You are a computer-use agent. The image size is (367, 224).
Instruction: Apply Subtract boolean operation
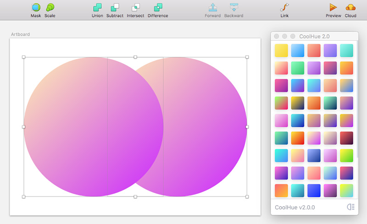[x=115, y=7]
